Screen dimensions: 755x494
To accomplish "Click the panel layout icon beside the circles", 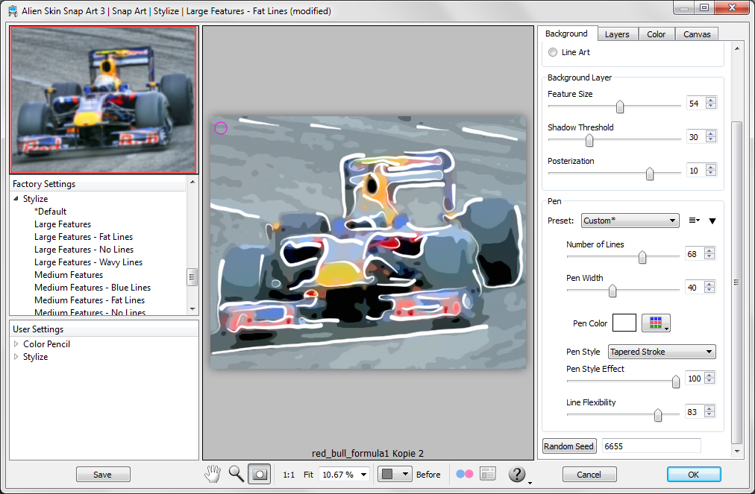I will [488, 474].
